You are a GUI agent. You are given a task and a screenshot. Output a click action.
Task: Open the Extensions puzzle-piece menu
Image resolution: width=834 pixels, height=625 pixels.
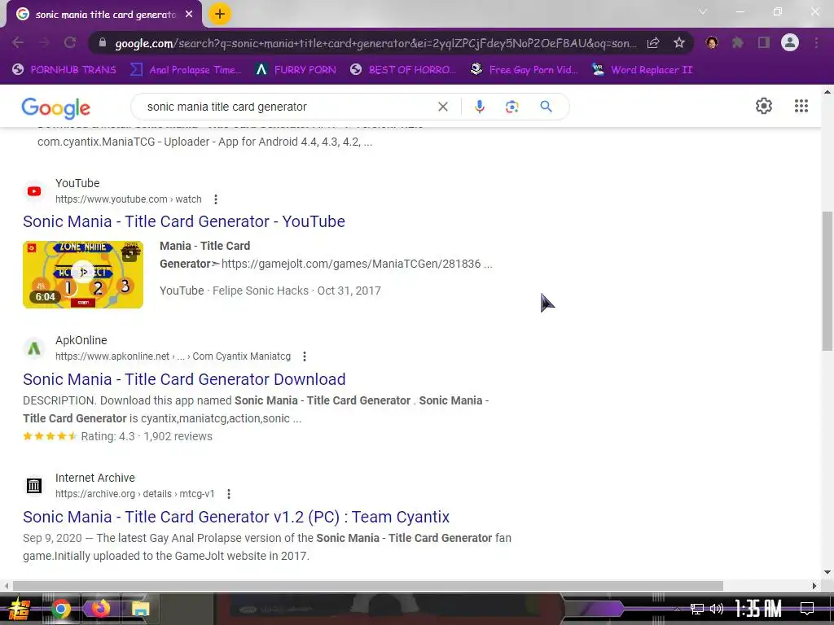[x=738, y=42]
